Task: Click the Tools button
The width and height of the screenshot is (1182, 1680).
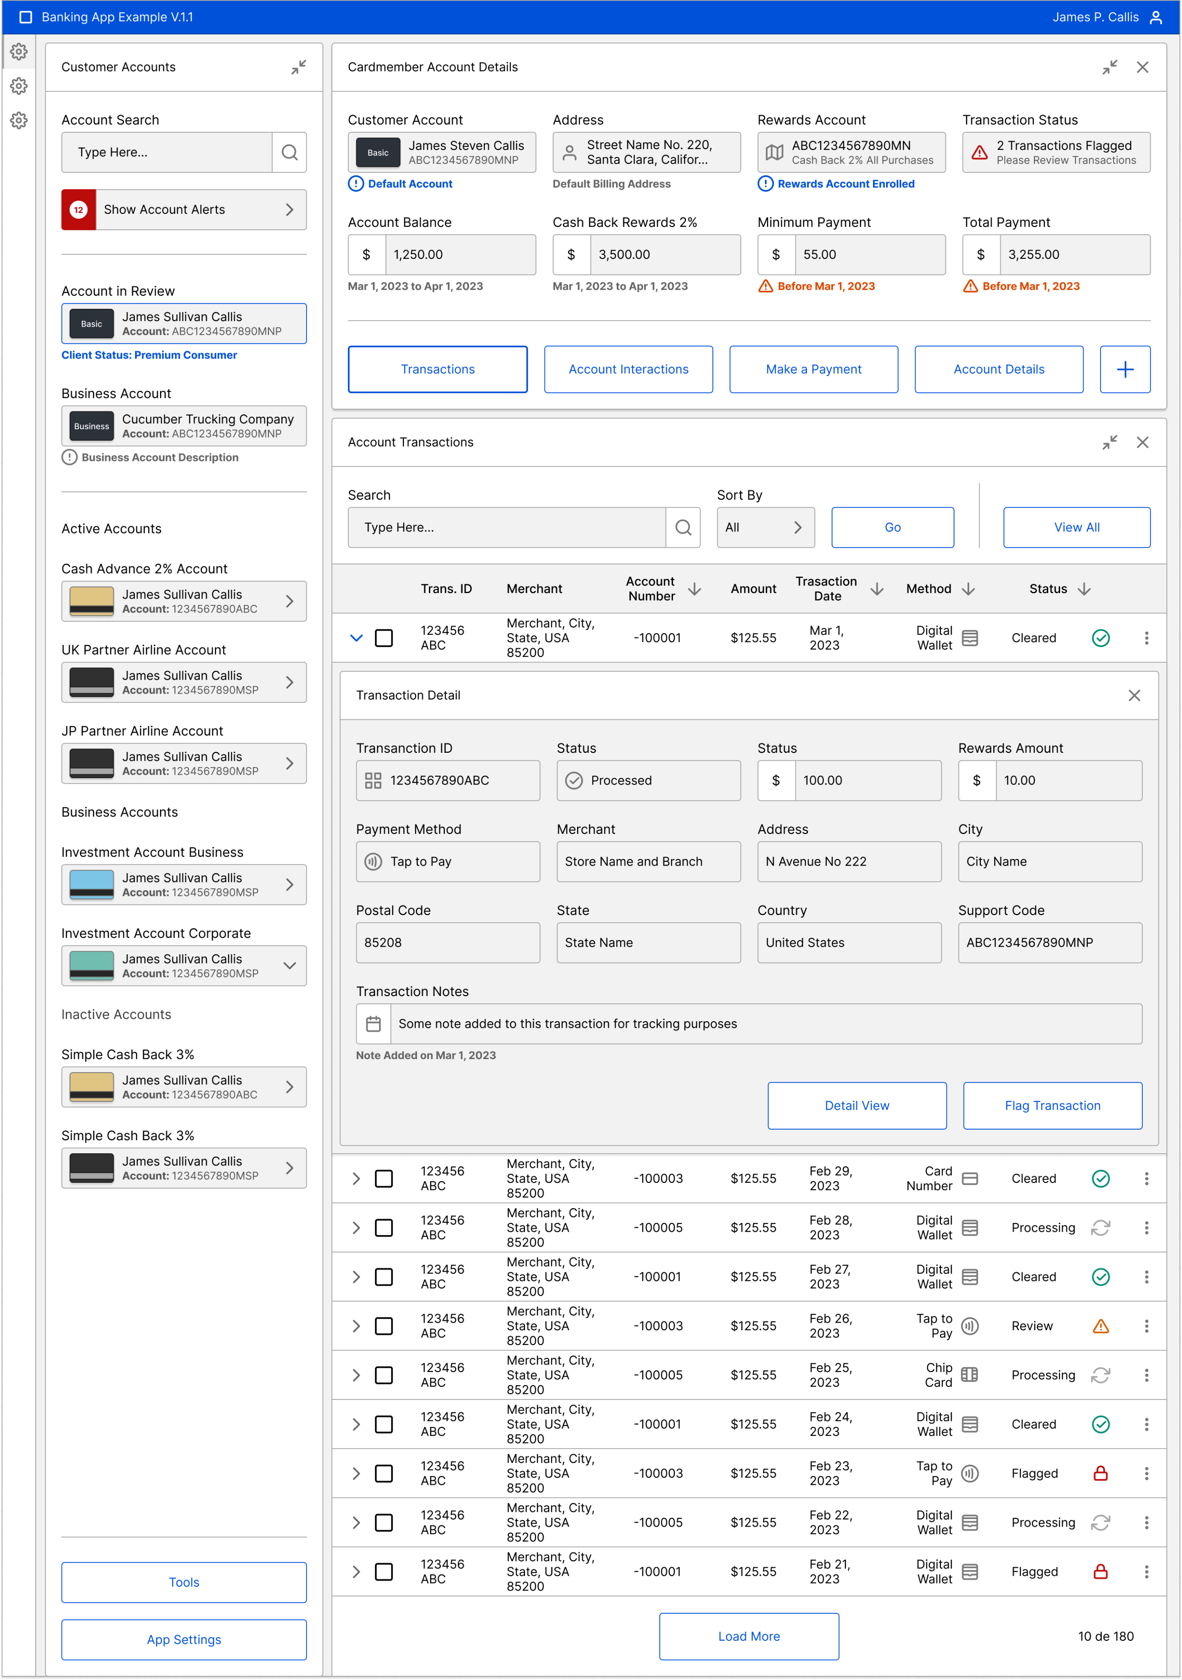Action: point(184,1582)
